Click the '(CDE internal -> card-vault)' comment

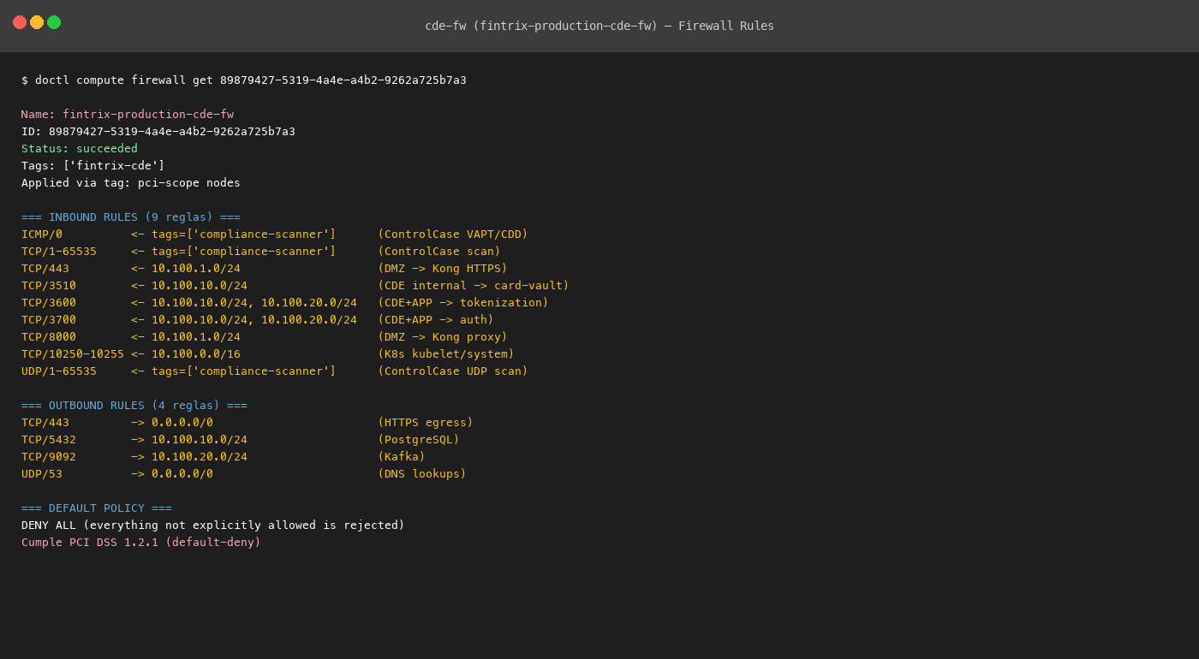(474, 285)
